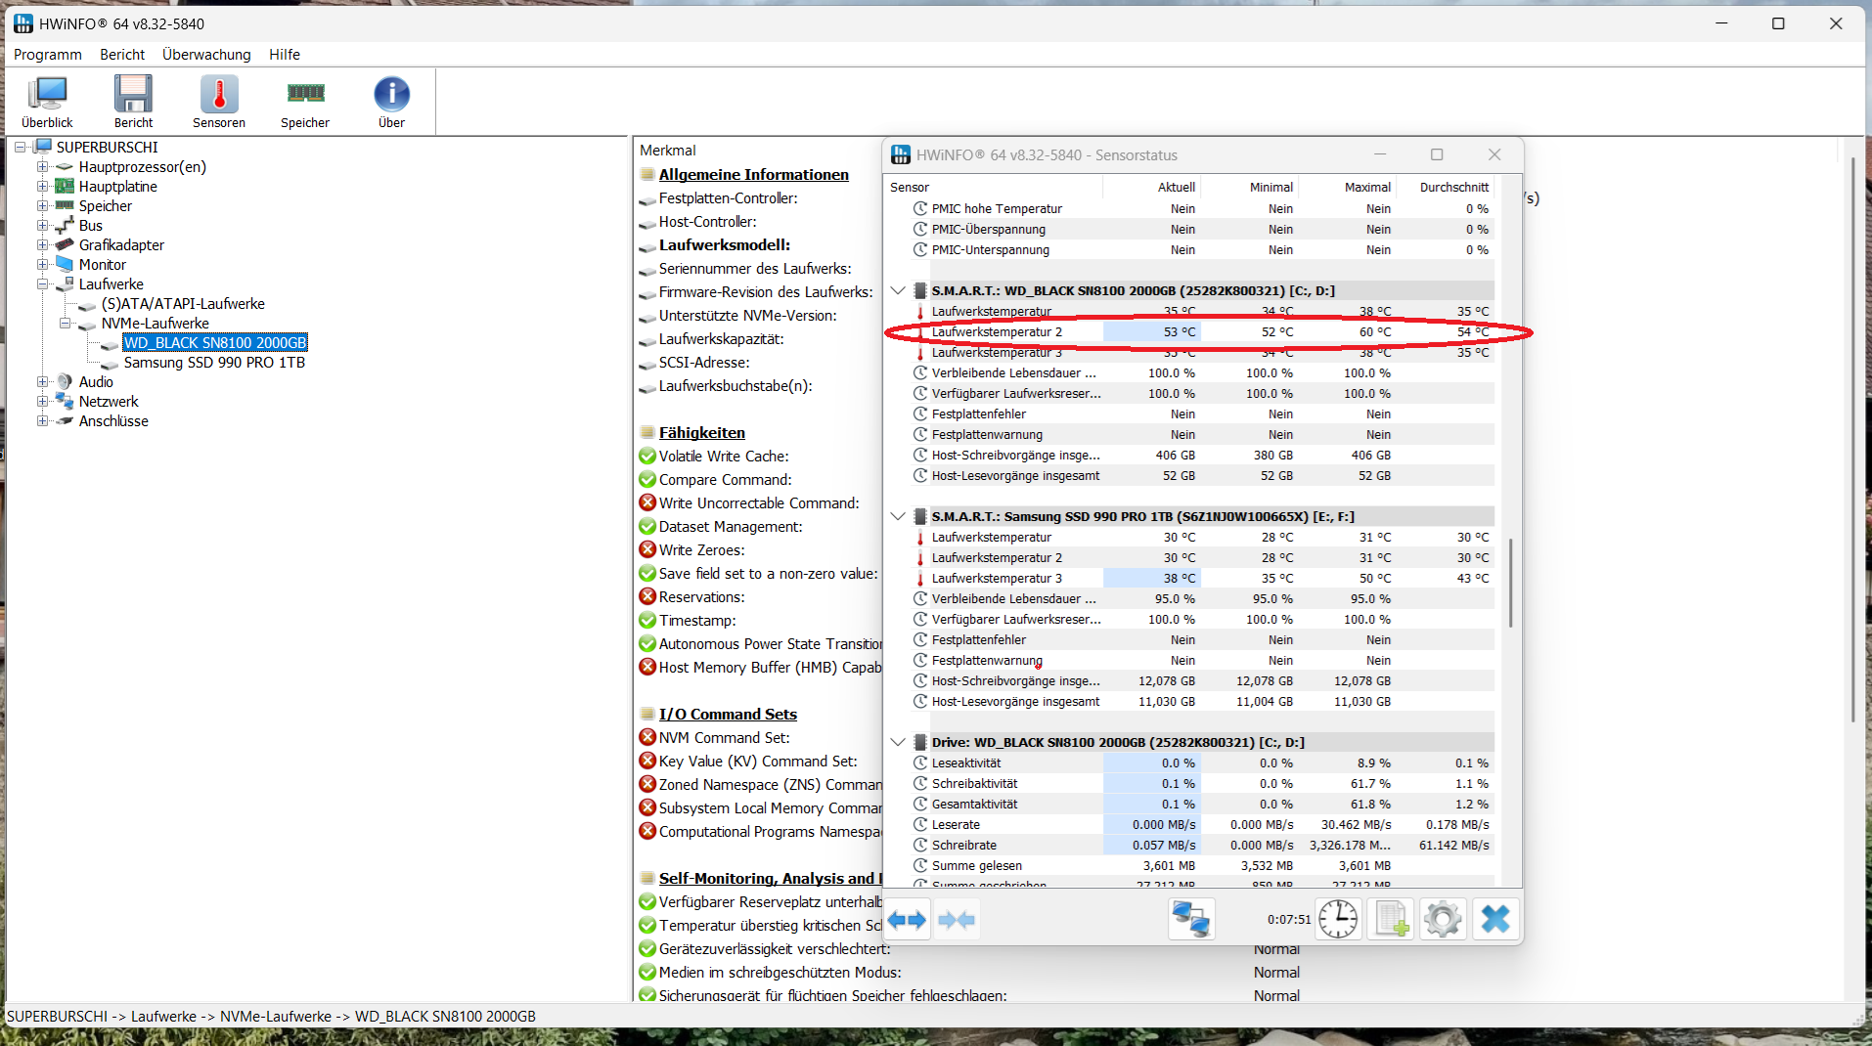Click the NVM Command Set red X icon

(647, 738)
